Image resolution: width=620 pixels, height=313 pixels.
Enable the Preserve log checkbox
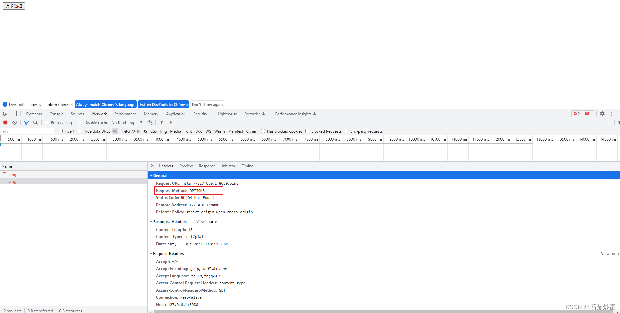click(x=47, y=122)
